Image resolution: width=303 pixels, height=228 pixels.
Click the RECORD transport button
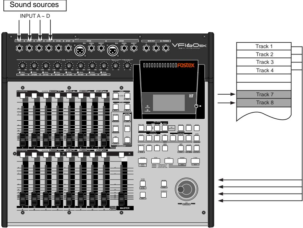142,161
